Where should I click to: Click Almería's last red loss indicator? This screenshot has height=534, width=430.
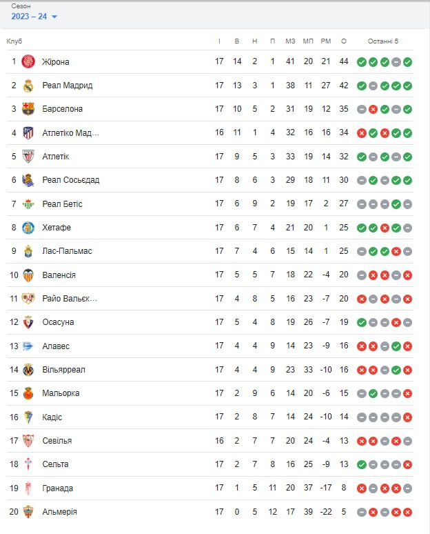coord(407,512)
